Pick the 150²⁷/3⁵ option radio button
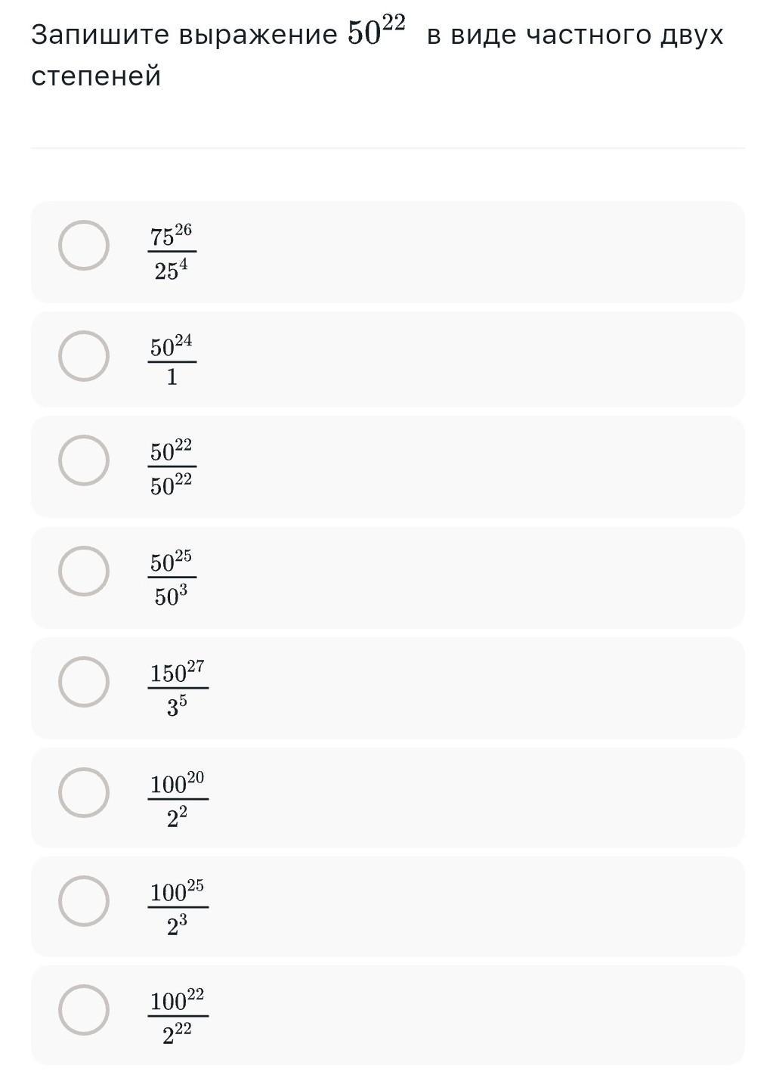Viewport: 773px width, 1078px height. click(x=84, y=681)
